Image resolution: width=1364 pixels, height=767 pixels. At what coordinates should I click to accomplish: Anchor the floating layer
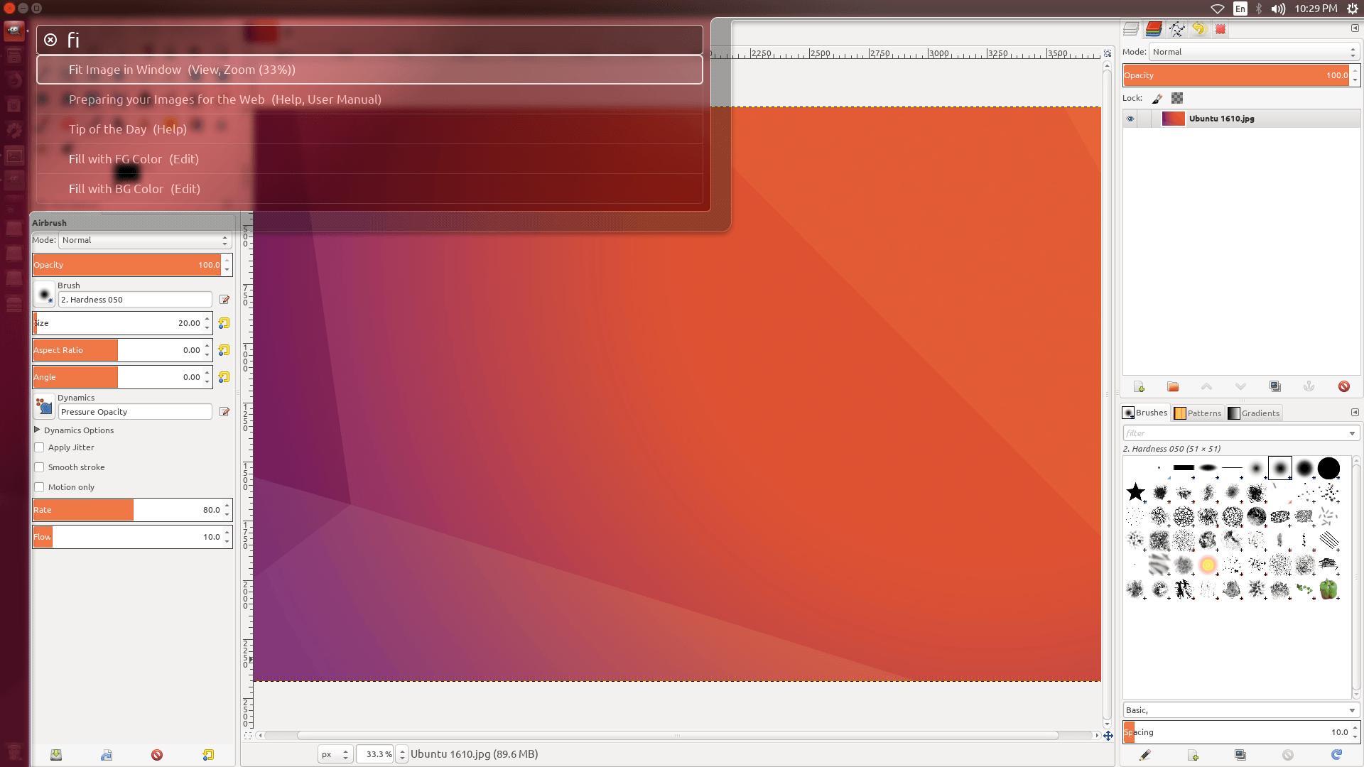pyautogui.click(x=1309, y=386)
